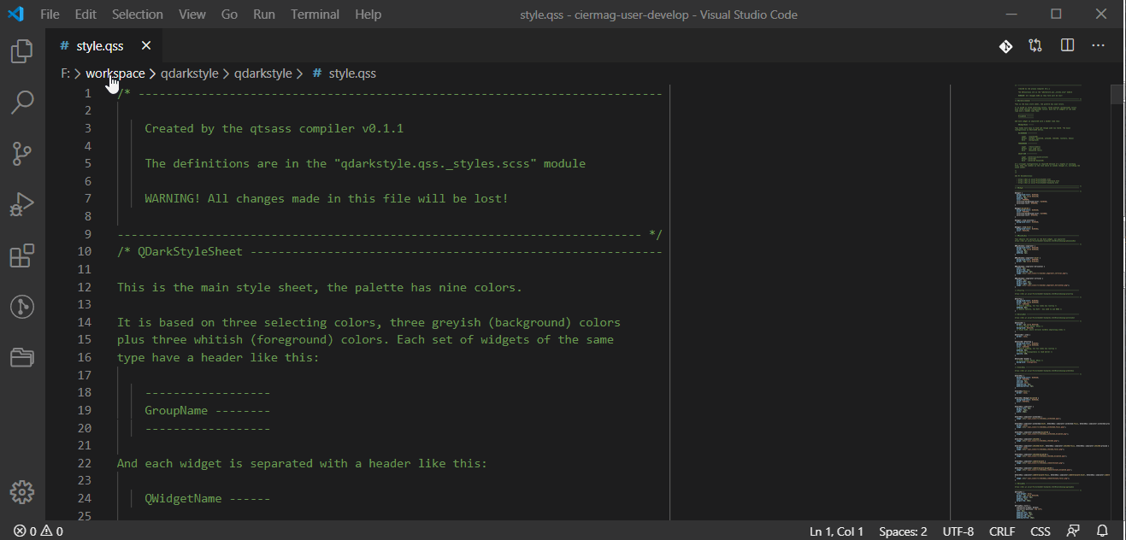Click the clock-shaped activity bar icon
This screenshot has height=540, width=1126.
click(x=21, y=307)
